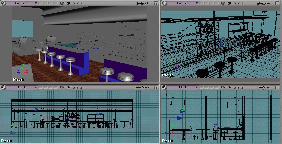
Task: Click first memo camera slot in Right viewport
Action: (x=201, y=87)
